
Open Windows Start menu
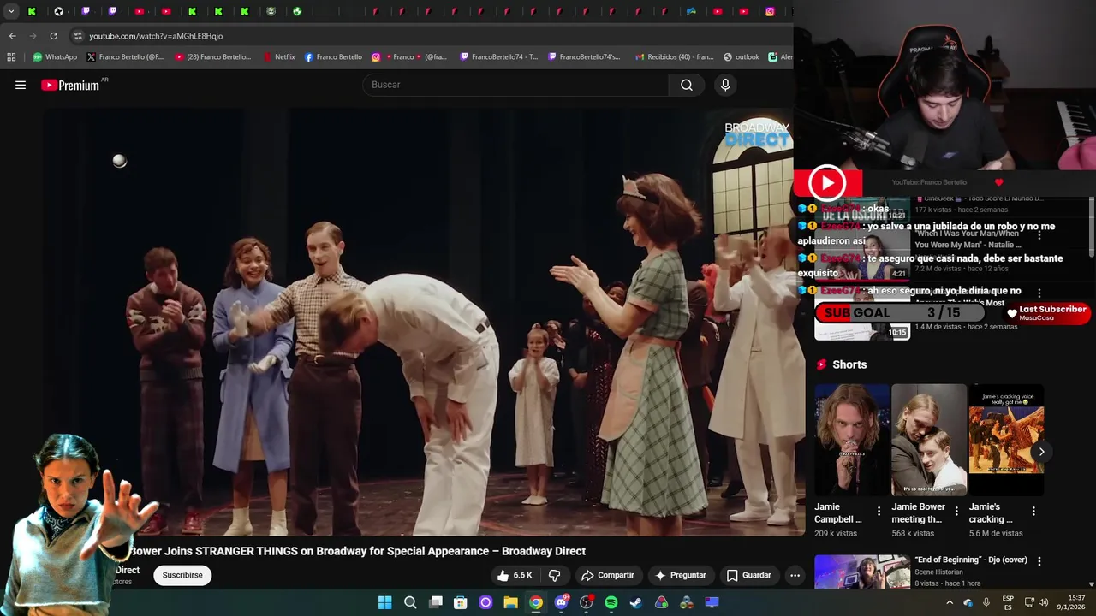(x=384, y=602)
